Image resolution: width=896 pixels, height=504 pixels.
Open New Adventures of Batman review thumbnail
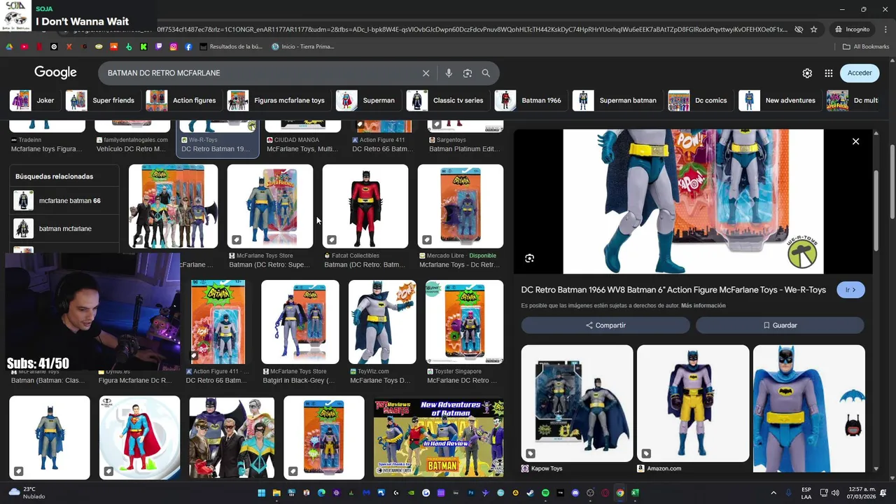(x=438, y=437)
